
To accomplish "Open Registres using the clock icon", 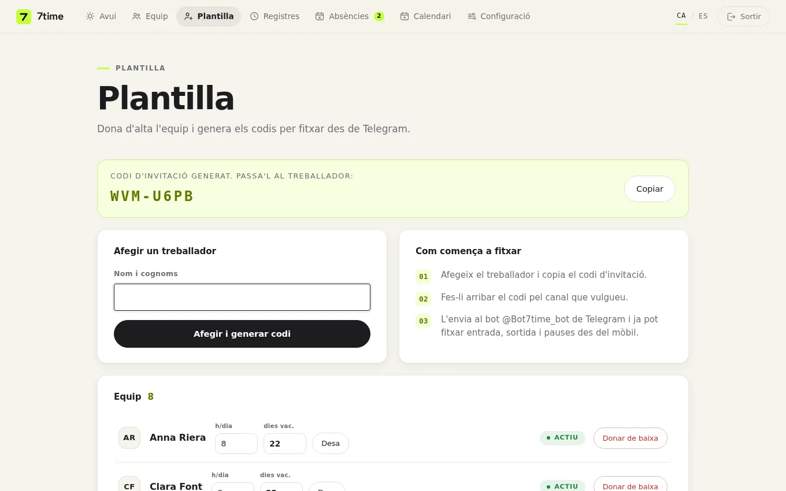I will tap(254, 16).
